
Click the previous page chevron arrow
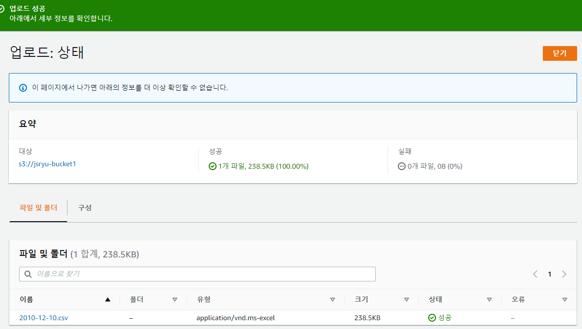pyautogui.click(x=535, y=274)
